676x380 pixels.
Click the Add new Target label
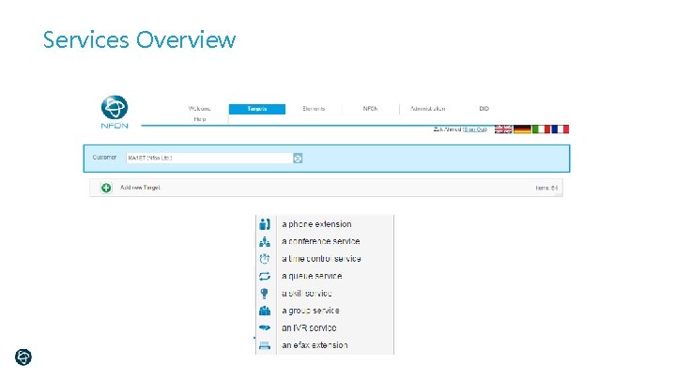click(x=140, y=188)
